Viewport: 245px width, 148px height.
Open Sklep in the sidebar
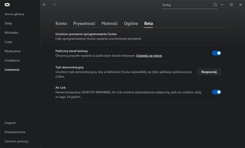pyautogui.click(x=8, y=23)
